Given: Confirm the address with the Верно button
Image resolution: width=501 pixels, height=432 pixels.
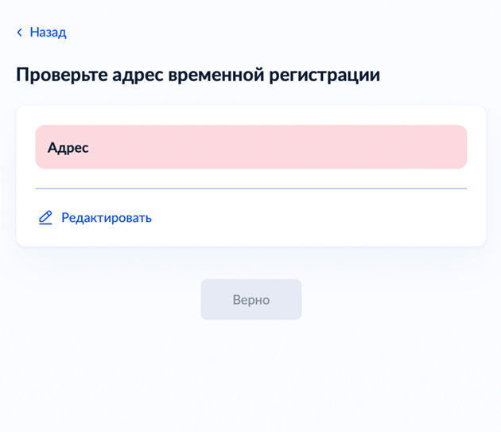Looking at the screenshot, I should 251,300.
